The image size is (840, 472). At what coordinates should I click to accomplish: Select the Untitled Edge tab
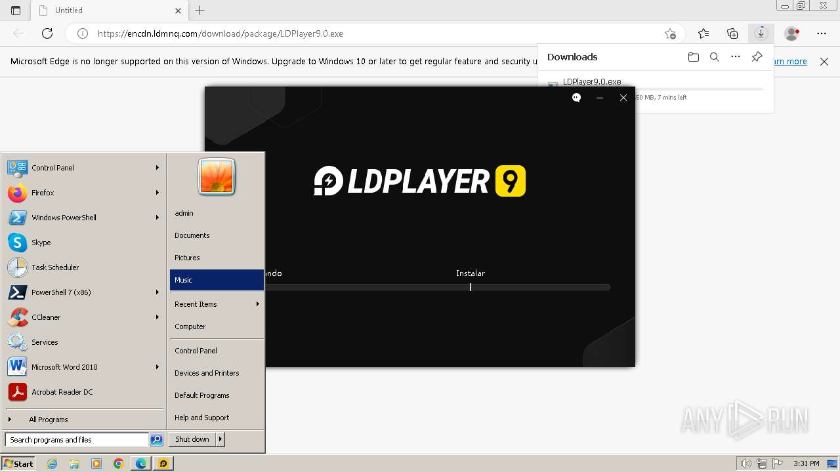(x=110, y=10)
